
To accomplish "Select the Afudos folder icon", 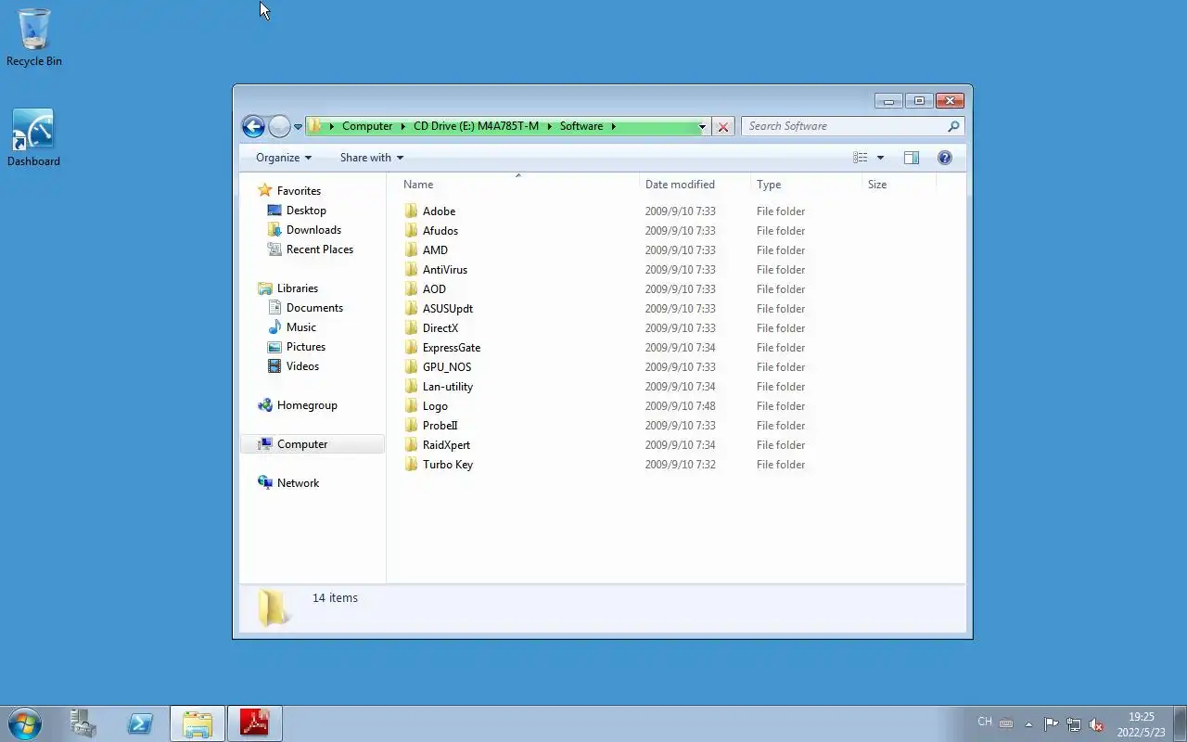I will pyautogui.click(x=412, y=231).
